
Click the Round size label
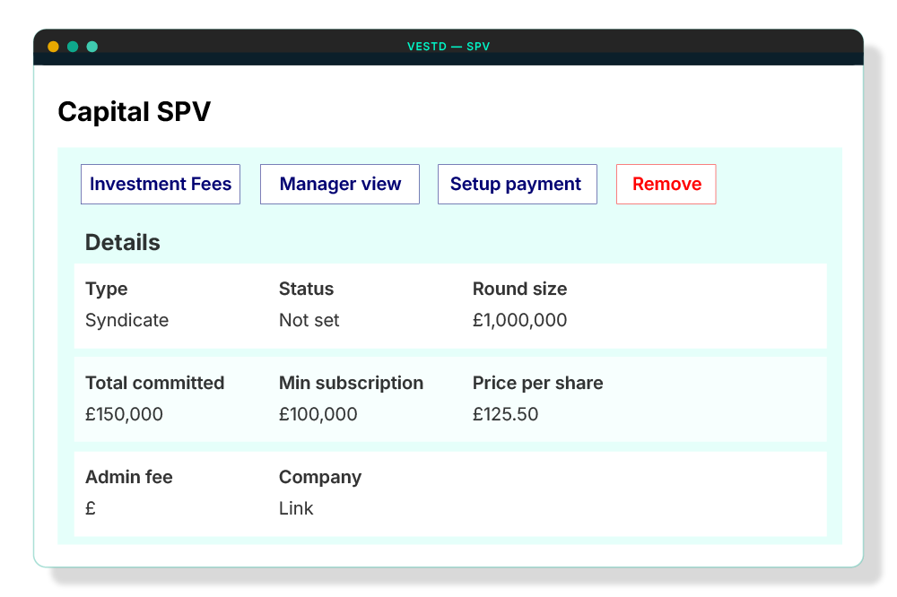[x=519, y=289]
